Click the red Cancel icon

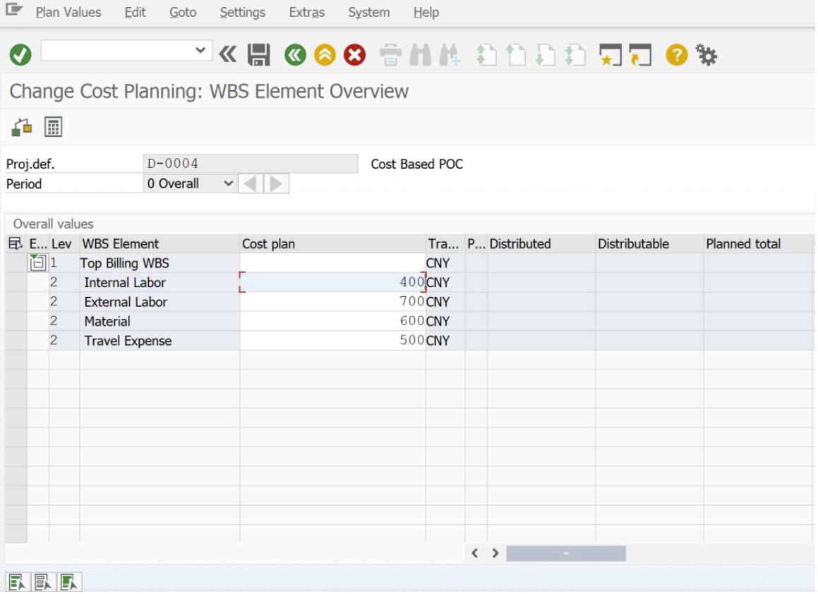tap(355, 55)
